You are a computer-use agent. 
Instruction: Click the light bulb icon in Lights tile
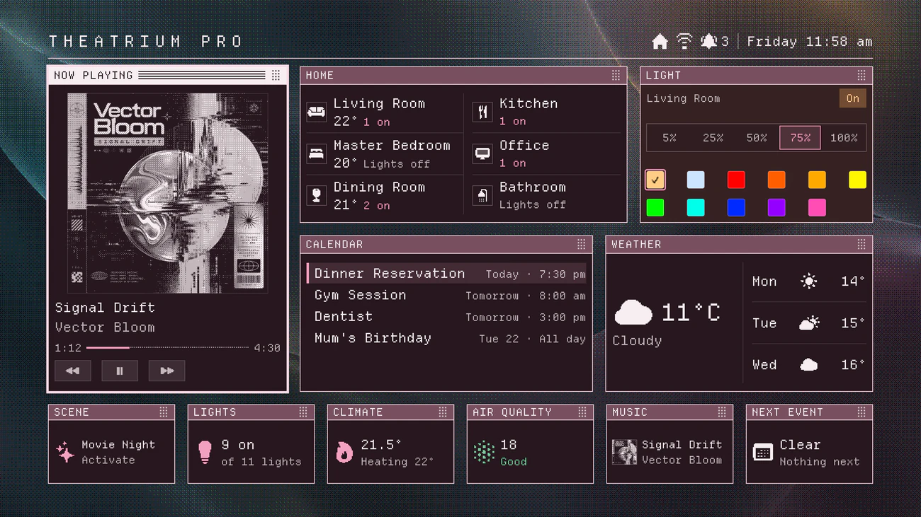(x=205, y=452)
